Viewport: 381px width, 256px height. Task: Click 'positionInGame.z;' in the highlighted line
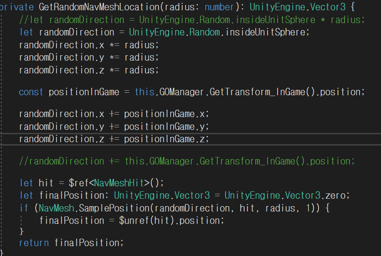[x=167, y=139]
